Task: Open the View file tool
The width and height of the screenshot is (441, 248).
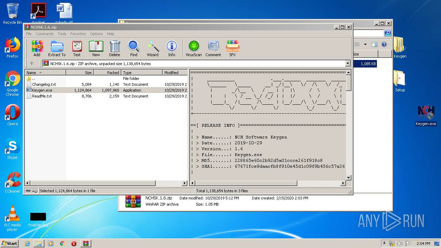Action: [x=96, y=49]
